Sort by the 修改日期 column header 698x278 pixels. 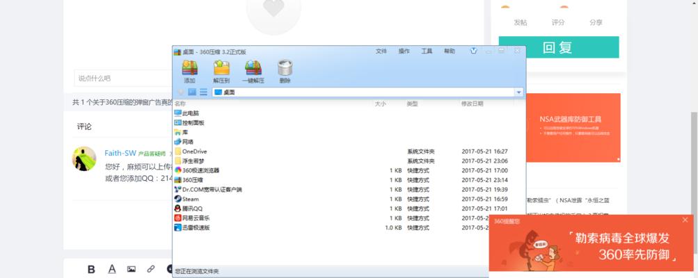pyautogui.click(x=473, y=104)
